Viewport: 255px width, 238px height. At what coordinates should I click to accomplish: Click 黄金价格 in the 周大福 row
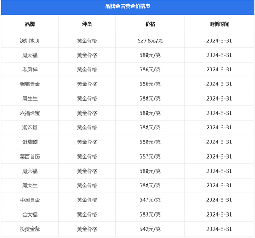tap(87, 55)
